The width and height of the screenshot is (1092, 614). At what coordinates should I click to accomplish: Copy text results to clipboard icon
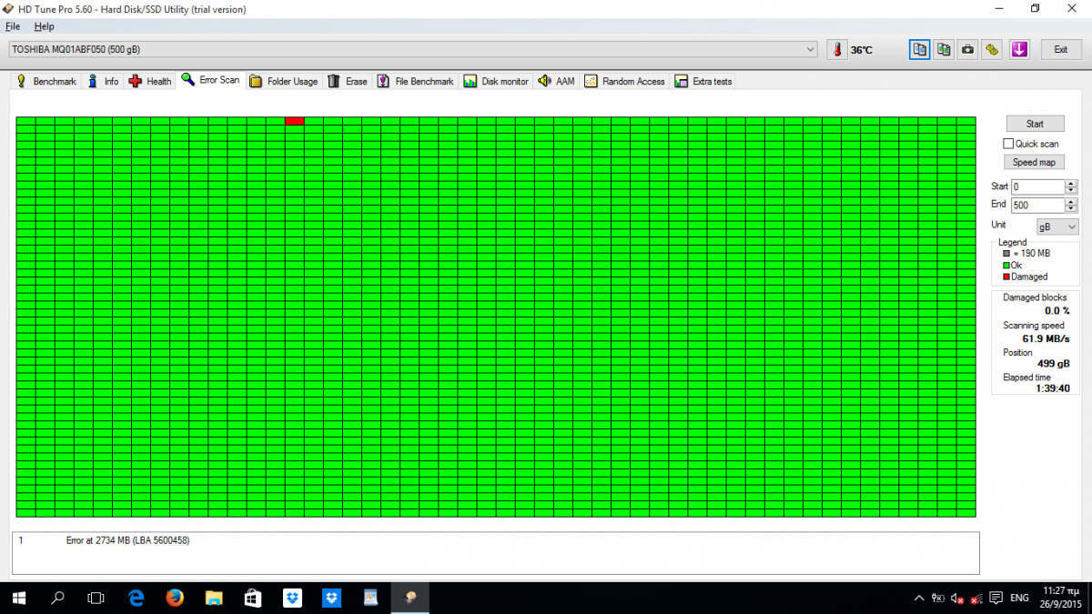point(920,49)
